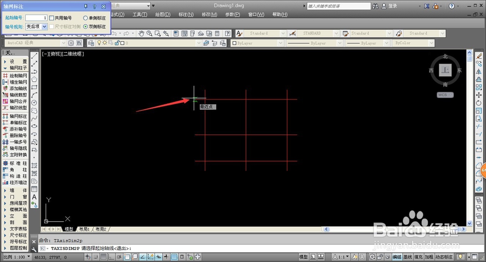The height and width of the screenshot is (262, 486).
Task: Click 构造柱 tool
Action: click(15, 176)
